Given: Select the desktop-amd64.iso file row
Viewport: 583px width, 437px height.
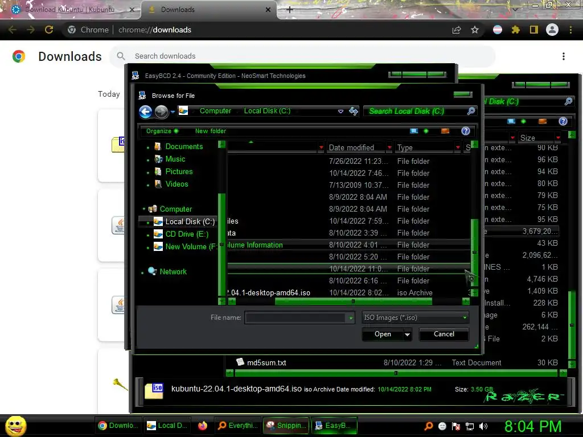Looking at the screenshot, I should click(x=349, y=293).
